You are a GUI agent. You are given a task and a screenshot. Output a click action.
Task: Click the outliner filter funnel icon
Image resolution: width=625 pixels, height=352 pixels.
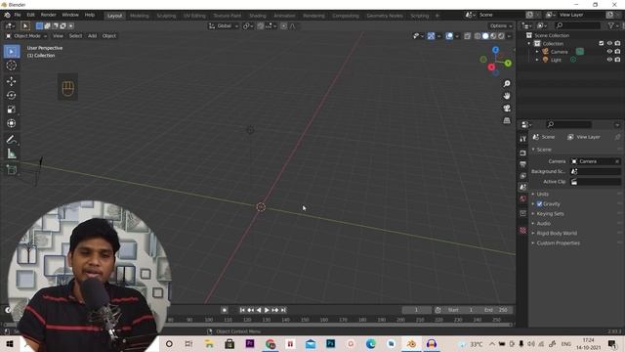(x=611, y=25)
